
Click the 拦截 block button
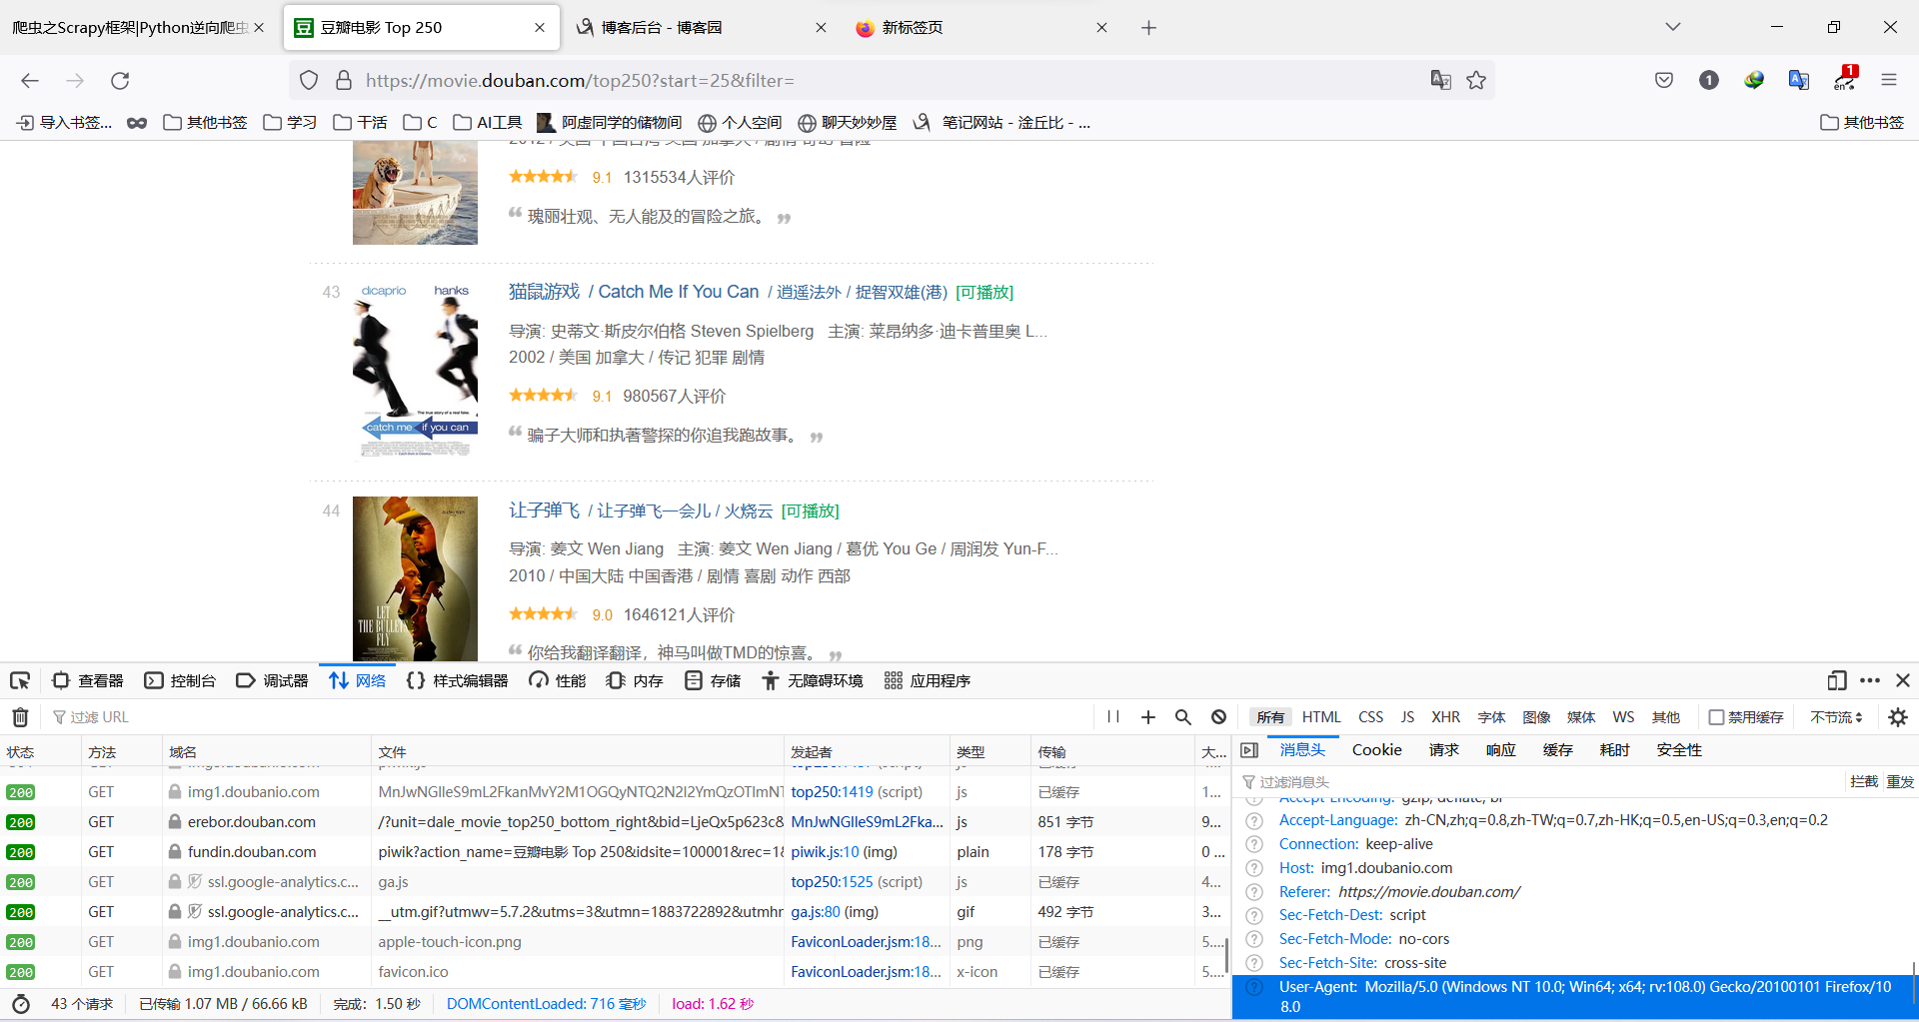coord(1864,781)
